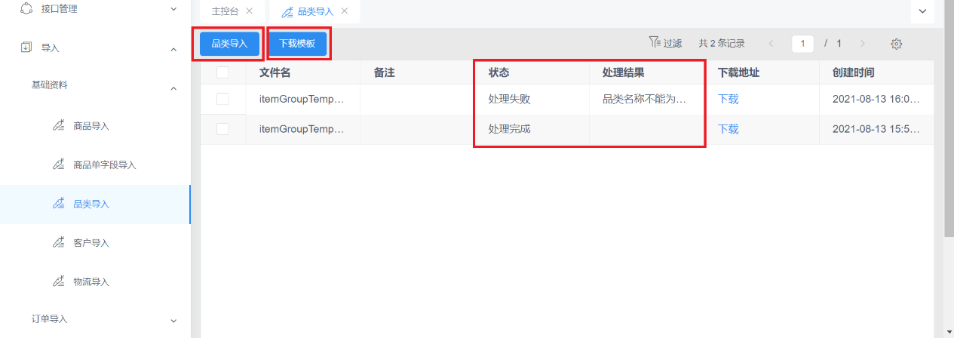Viewport: 954px width, 338px height.
Task: Open table settings gear icon
Action: coord(897,44)
